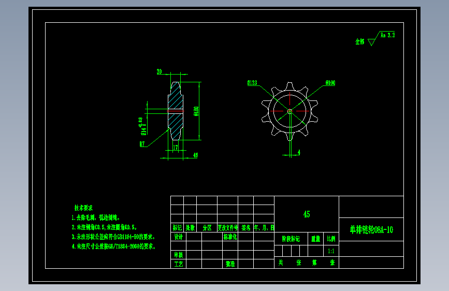Click technical note 3 referencing GB1184-80
This screenshot has width=449, height=291.
pyautogui.click(x=114, y=237)
